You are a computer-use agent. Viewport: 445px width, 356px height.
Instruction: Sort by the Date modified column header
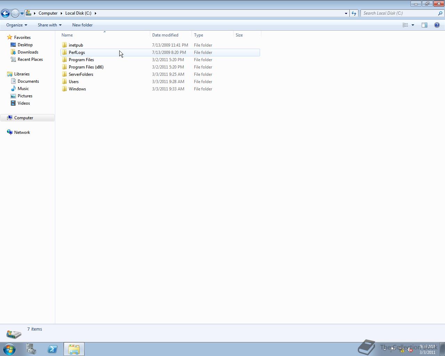(x=171, y=35)
